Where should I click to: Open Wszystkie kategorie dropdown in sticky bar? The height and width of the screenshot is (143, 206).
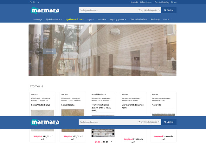point(149,122)
